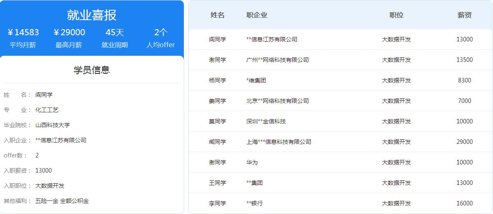Viewport: 493px width, 214px height.
Task: Select the company 华为
Action: (x=252, y=162)
